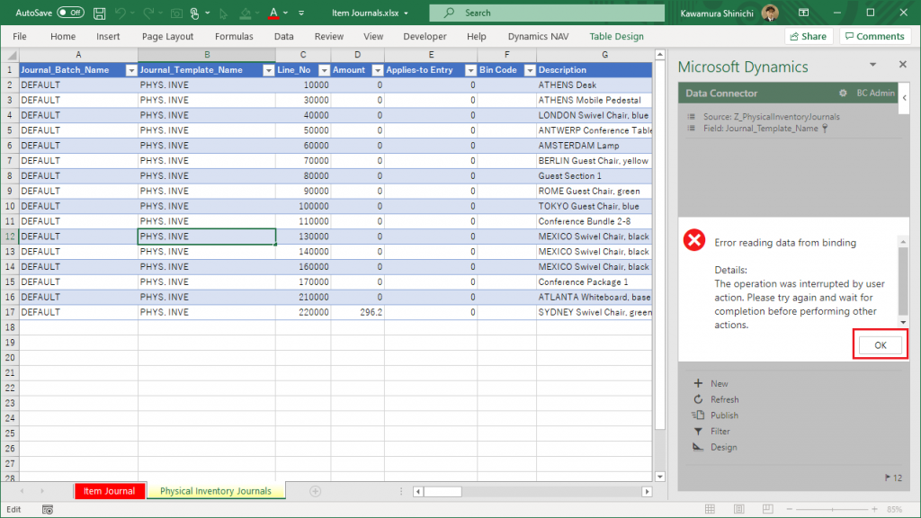Open the Amount column filter dropdown
The height and width of the screenshot is (518, 921).
[x=378, y=70]
